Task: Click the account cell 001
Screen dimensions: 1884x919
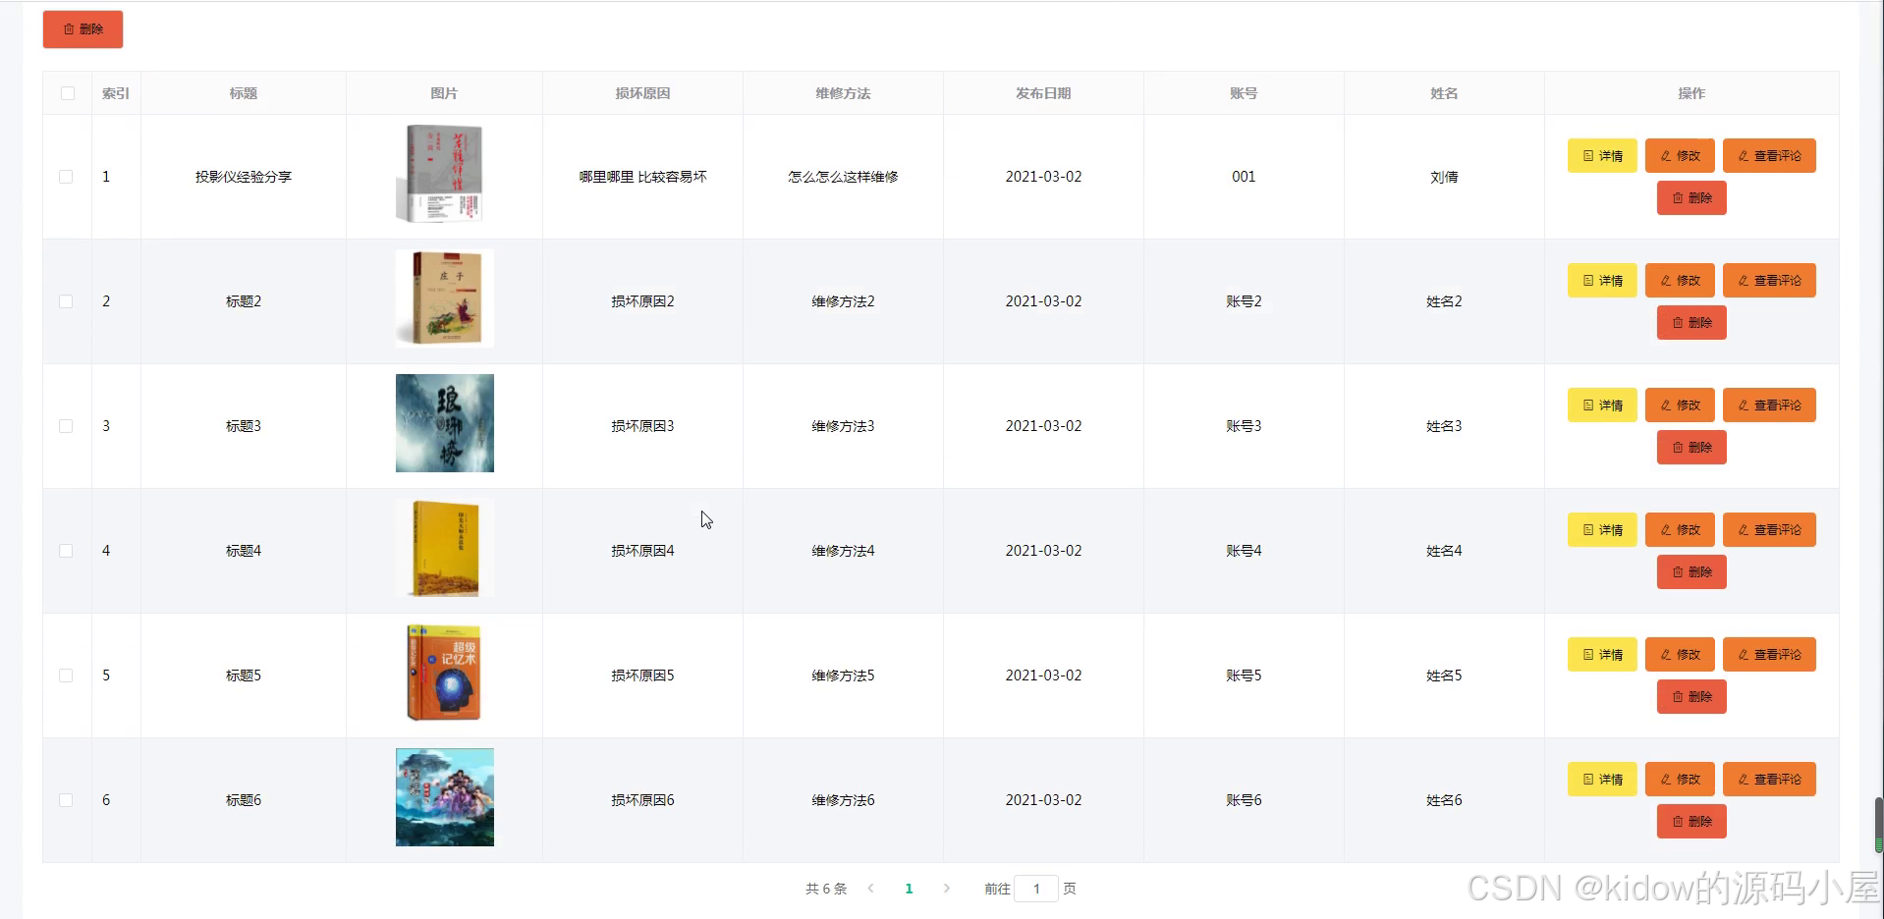Action: click(x=1244, y=177)
